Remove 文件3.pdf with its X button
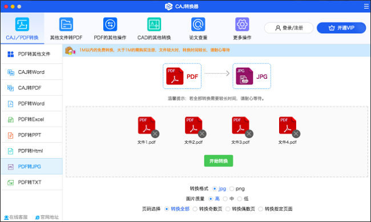The height and width of the screenshot is (222, 371). 249,134
